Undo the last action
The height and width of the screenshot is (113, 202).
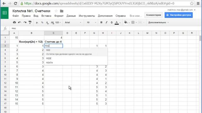click(20, 22)
